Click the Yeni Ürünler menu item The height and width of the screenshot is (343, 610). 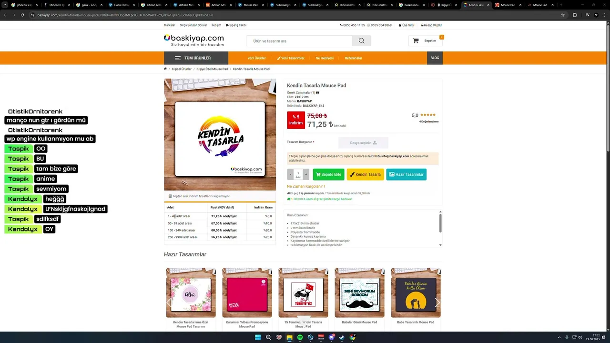point(256,58)
